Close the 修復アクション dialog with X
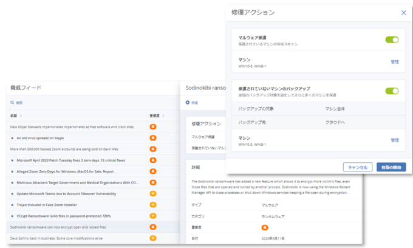This screenshot has height=248, width=413. pyautogui.click(x=403, y=12)
